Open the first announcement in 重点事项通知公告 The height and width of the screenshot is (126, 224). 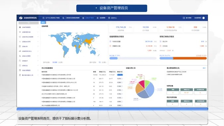177,72
